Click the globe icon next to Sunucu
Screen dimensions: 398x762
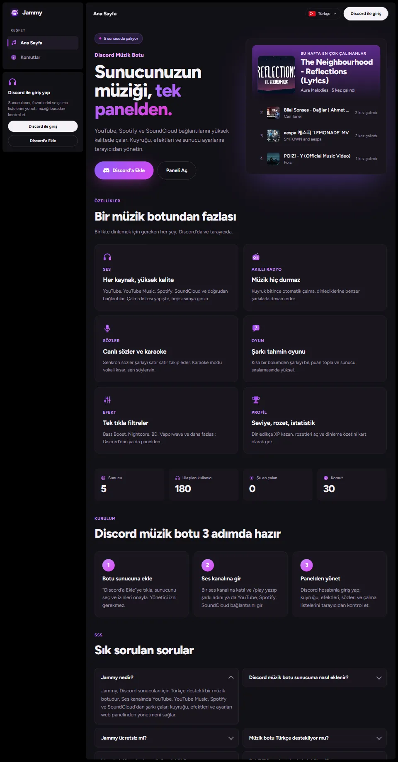[103, 478]
